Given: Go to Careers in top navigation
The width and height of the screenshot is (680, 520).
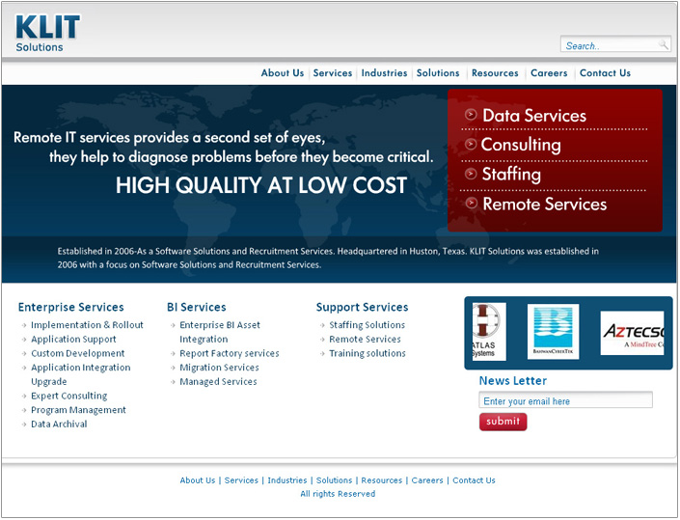Looking at the screenshot, I should pyautogui.click(x=549, y=73).
